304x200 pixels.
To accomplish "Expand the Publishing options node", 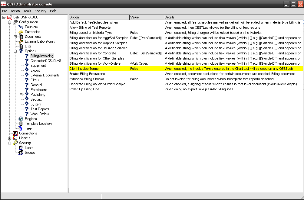I will [21, 95].
